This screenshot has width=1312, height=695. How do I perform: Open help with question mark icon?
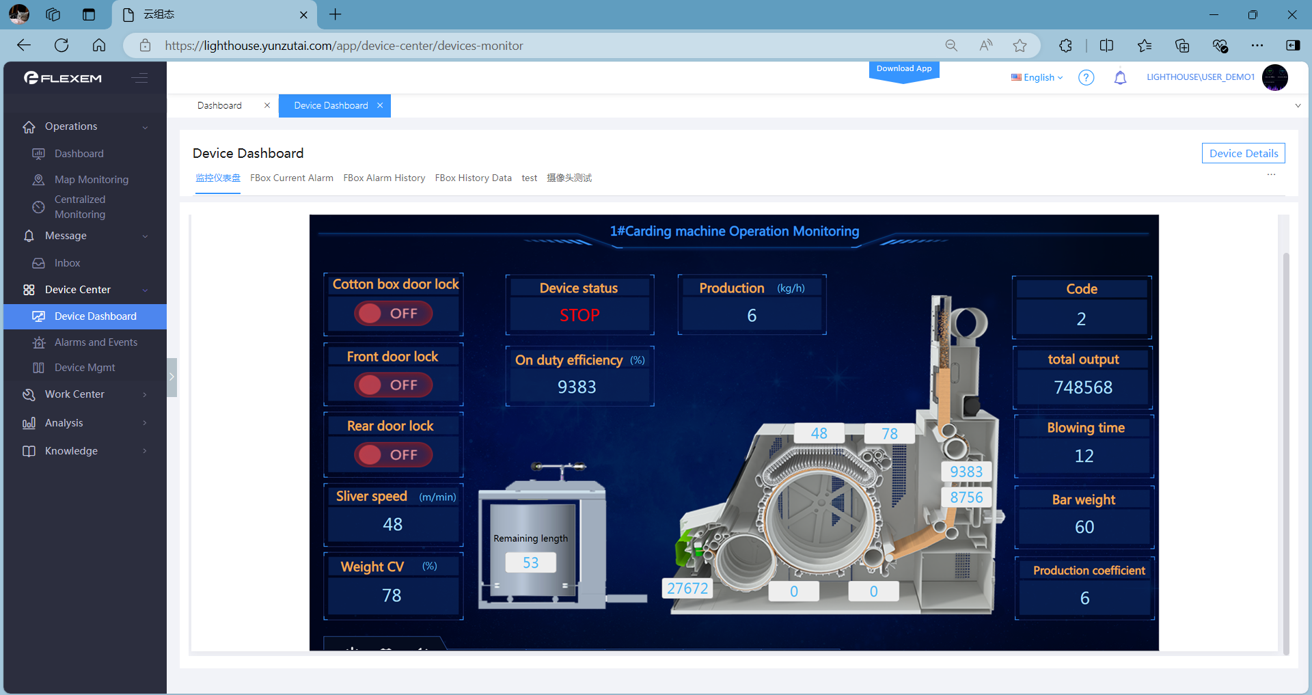pos(1086,77)
